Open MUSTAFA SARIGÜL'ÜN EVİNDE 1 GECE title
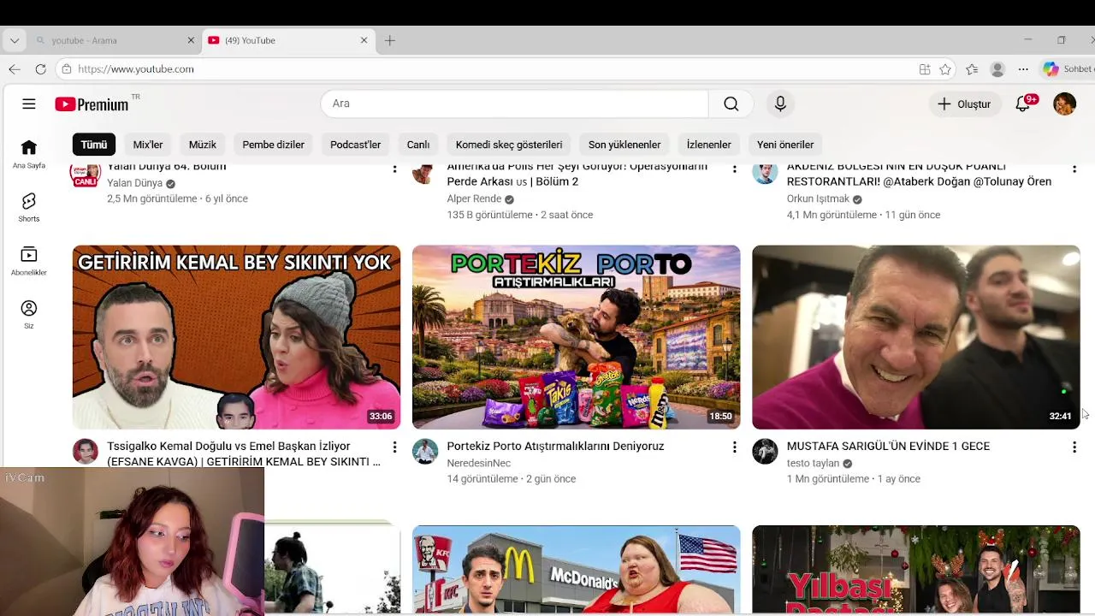This screenshot has height=616, width=1095. point(888,447)
